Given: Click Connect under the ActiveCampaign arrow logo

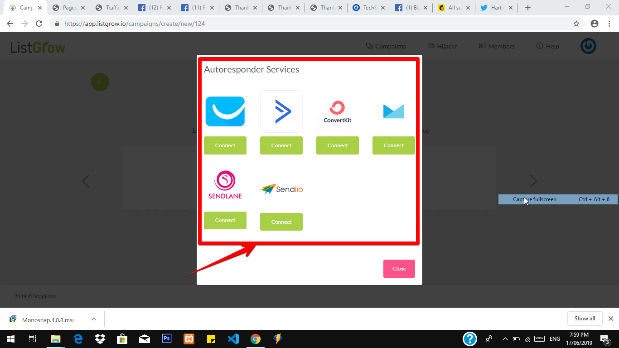Looking at the screenshot, I should pos(281,145).
